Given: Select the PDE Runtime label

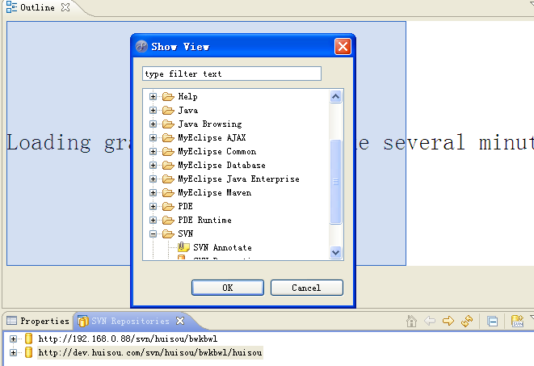Looking at the screenshot, I should click(x=204, y=221).
